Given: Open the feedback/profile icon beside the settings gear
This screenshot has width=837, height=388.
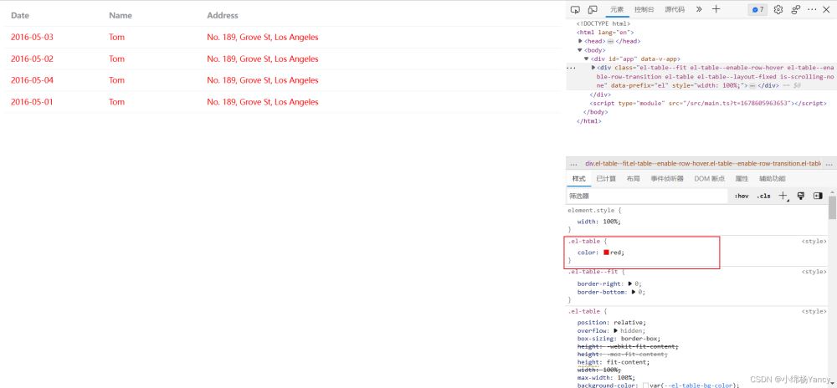Looking at the screenshot, I should tap(796, 9).
